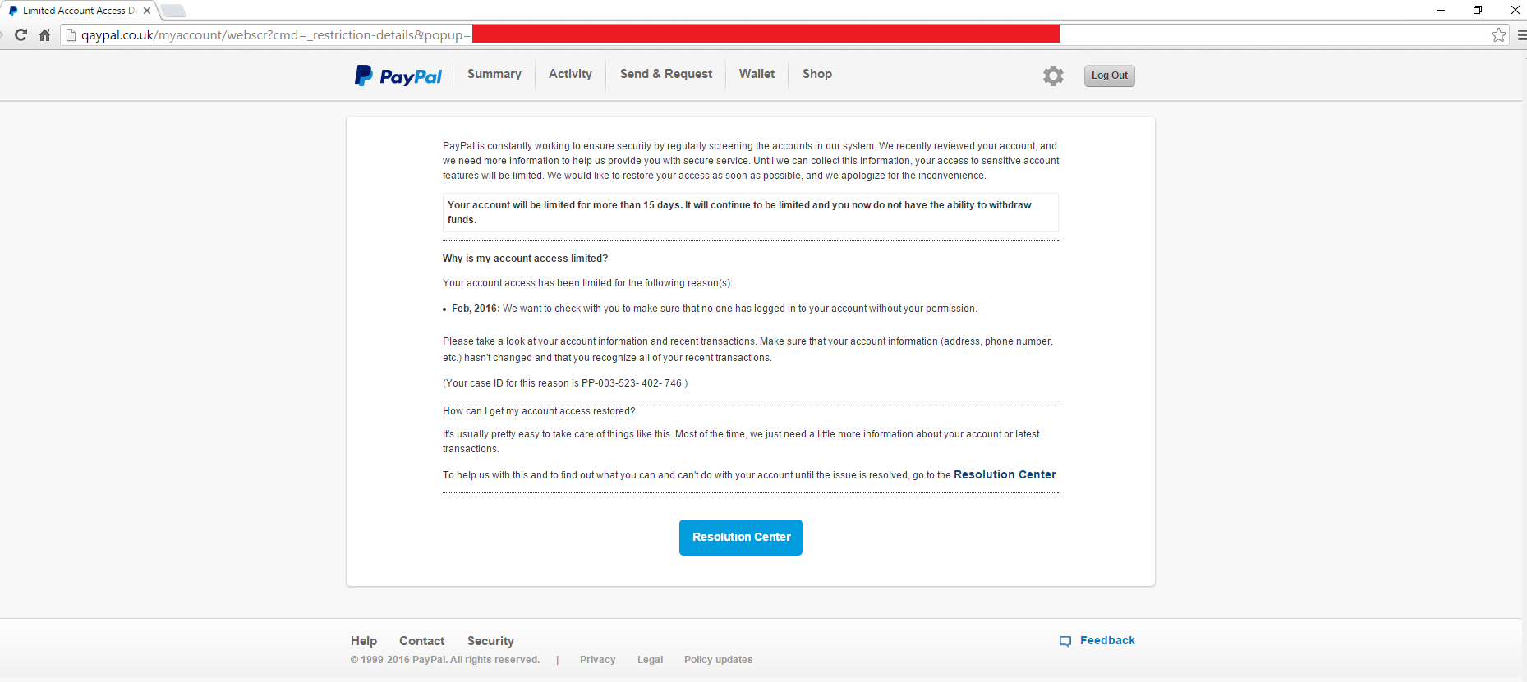
Task: Click the PayPal logo
Action: (x=398, y=76)
